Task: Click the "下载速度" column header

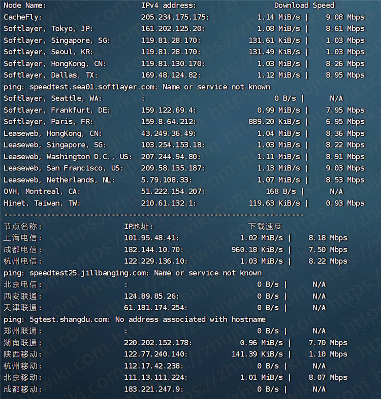Action: tap(265, 227)
